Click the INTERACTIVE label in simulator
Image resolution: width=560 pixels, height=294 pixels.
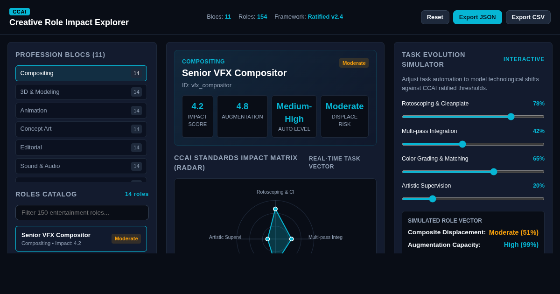click(524, 59)
